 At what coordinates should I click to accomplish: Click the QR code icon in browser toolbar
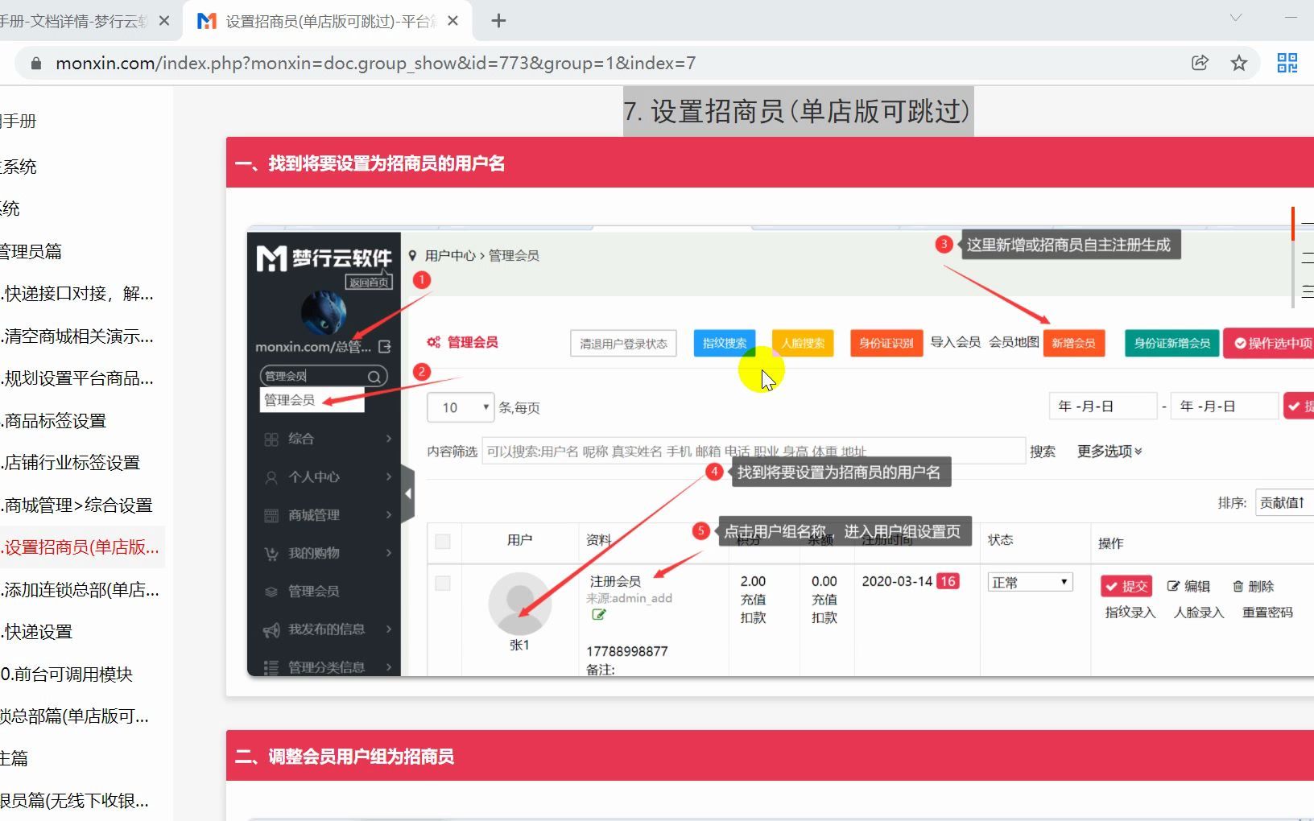pos(1287,63)
